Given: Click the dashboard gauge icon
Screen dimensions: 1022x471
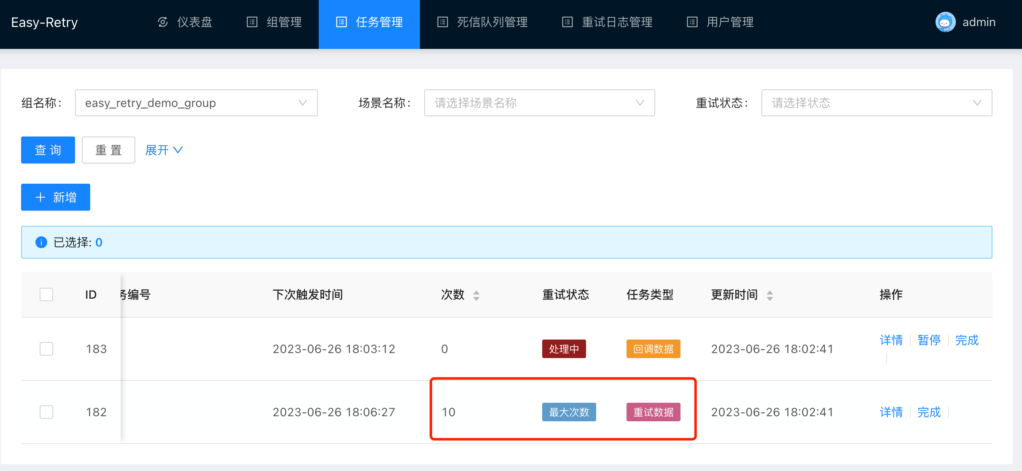Looking at the screenshot, I should pyautogui.click(x=163, y=22).
